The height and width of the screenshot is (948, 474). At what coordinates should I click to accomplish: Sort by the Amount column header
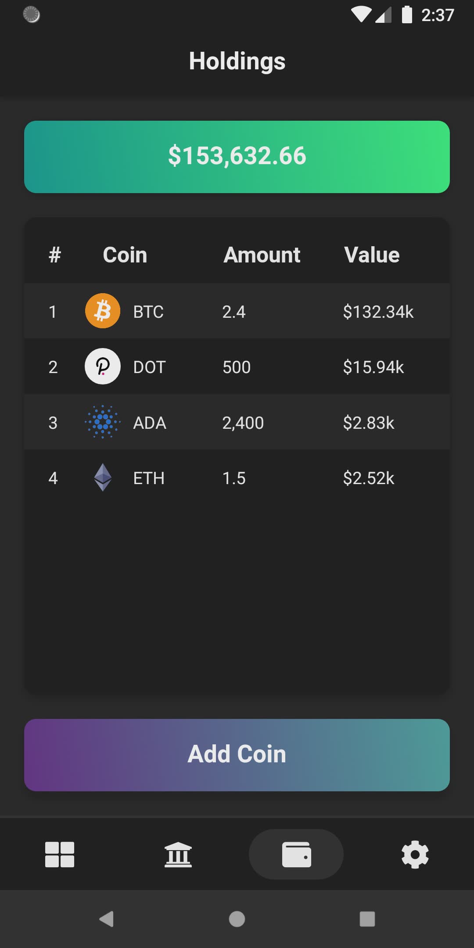tap(262, 255)
